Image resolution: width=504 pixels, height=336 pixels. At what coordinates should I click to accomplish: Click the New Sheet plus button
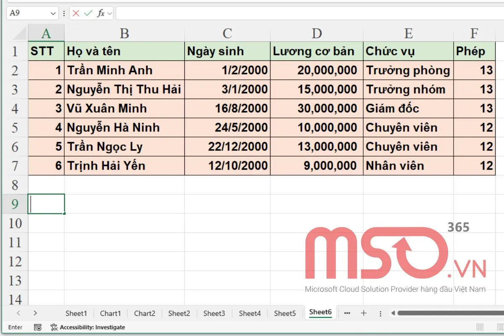tap(364, 313)
